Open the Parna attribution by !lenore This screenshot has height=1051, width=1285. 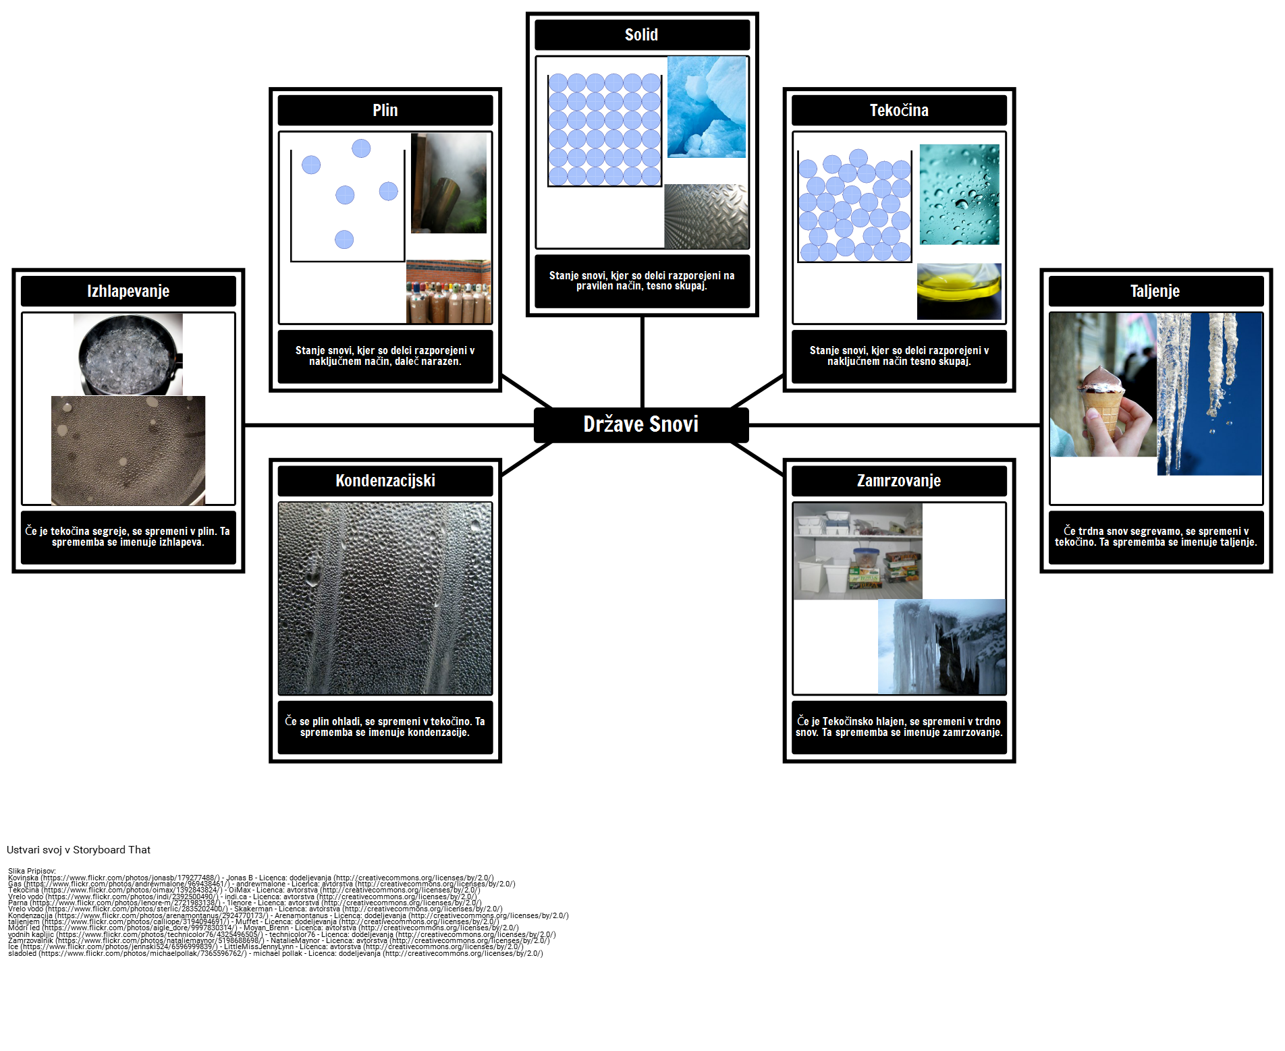[x=245, y=903]
